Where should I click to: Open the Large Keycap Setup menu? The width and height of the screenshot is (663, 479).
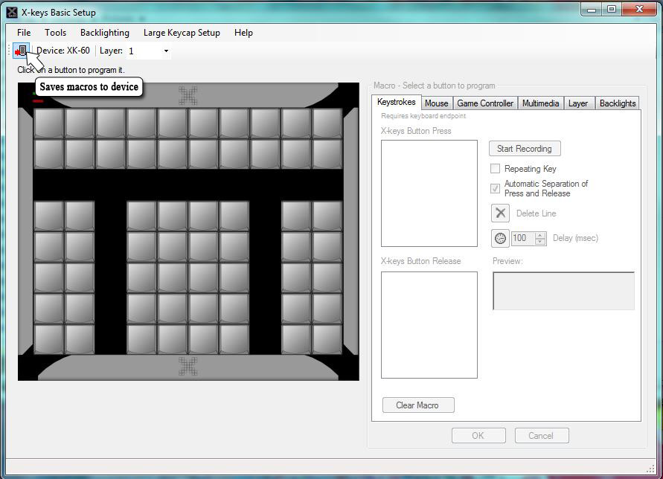coord(182,33)
